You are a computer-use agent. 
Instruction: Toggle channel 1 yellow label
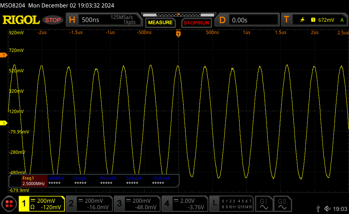click(x=24, y=203)
